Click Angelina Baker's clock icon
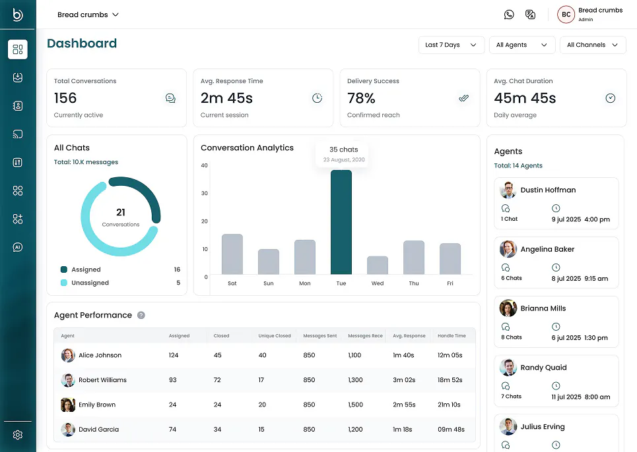Viewport: 637px width, 452px height. (556, 268)
